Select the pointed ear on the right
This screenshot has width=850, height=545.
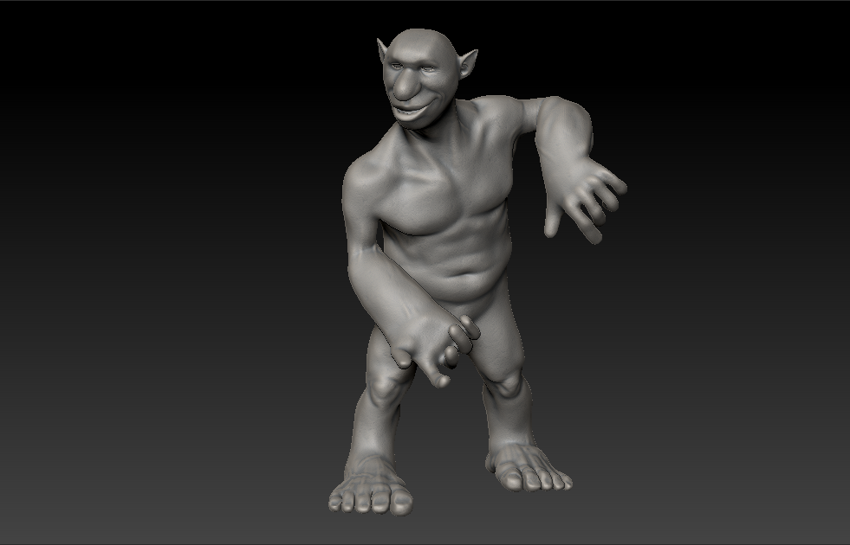point(469,62)
